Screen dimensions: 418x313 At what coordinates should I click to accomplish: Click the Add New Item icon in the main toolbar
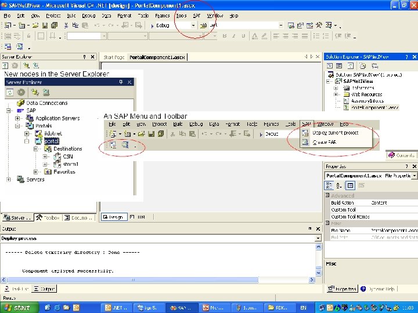click(22, 26)
